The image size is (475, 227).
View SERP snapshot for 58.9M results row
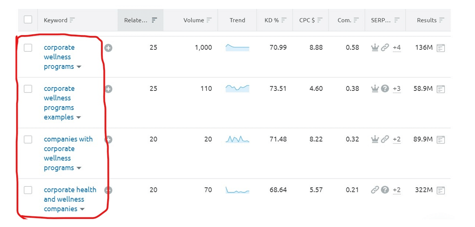[x=440, y=89]
